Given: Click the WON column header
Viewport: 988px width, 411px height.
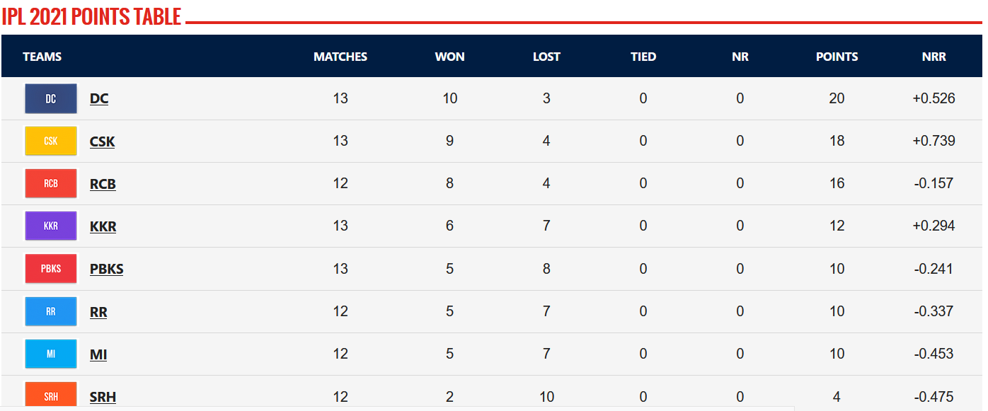Looking at the screenshot, I should (x=450, y=57).
